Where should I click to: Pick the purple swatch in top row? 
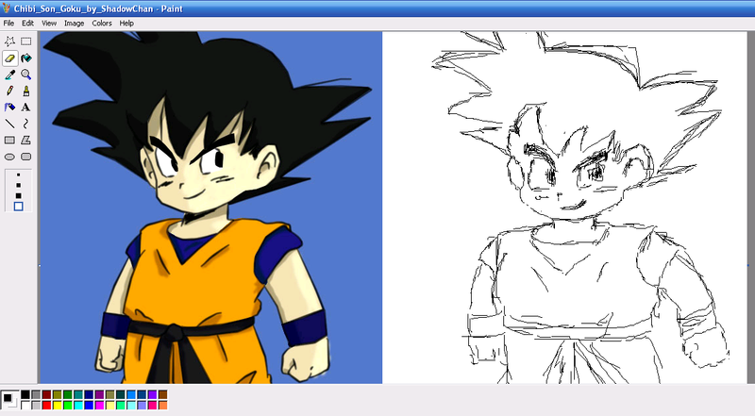pyautogui.click(x=99, y=394)
